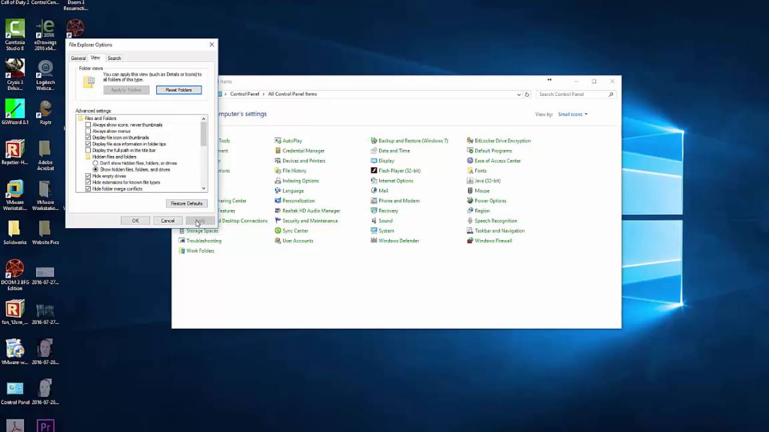Click the Restore Defaults button
This screenshot has width=769, height=432.
tap(186, 203)
